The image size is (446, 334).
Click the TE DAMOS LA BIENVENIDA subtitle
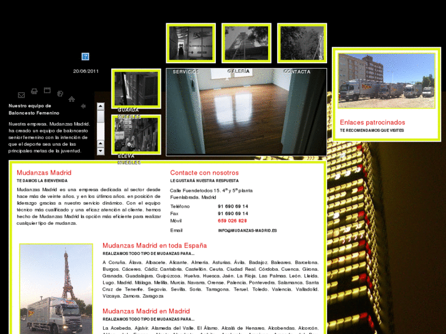[42, 181]
